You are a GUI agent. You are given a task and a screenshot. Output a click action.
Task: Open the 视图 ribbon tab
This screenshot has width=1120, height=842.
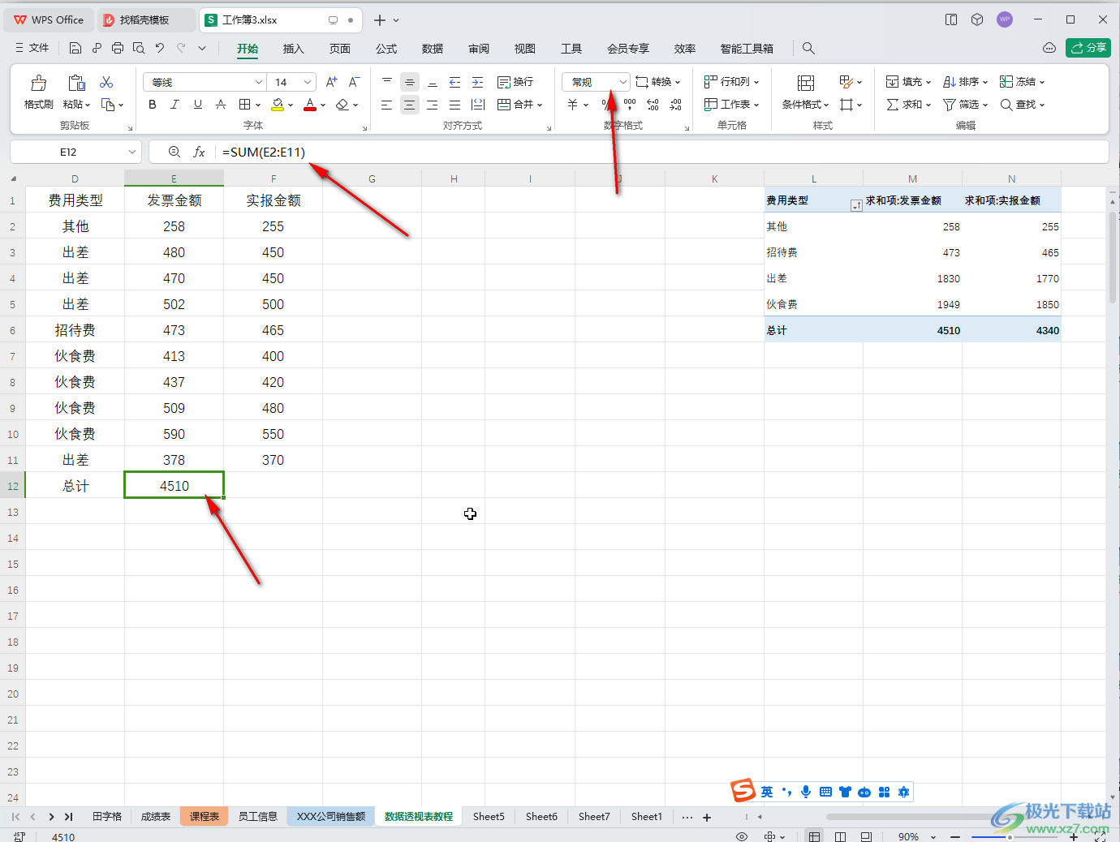click(525, 49)
